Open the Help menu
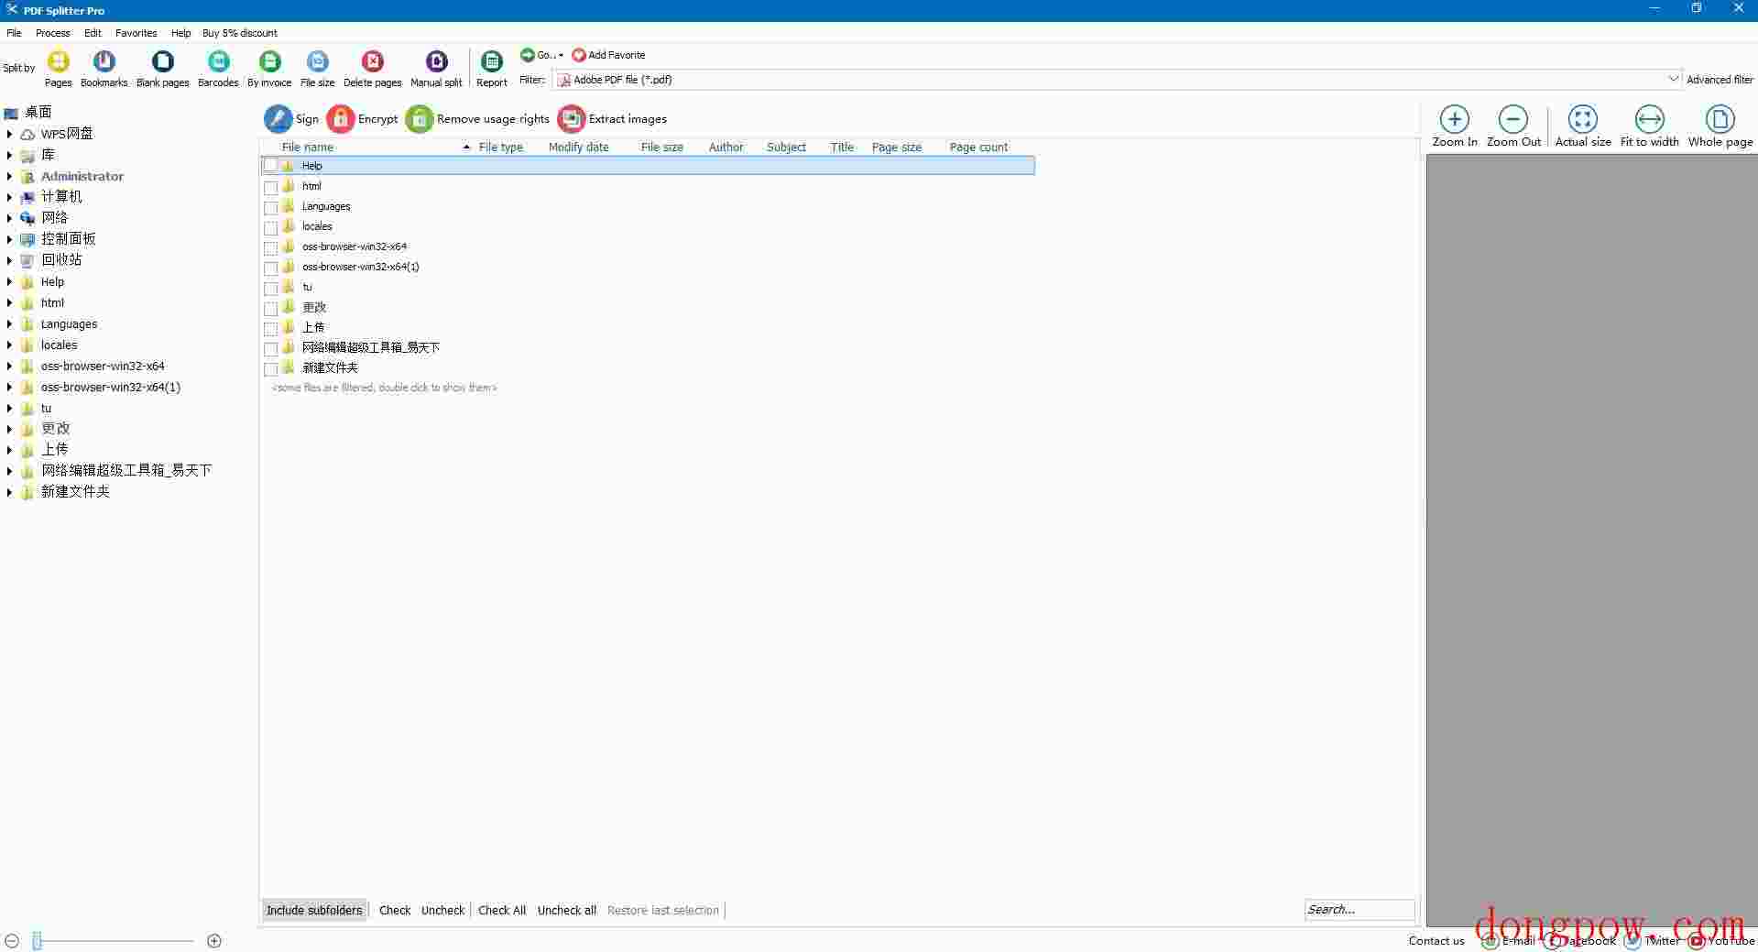Viewport: 1758px width, 952px height. point(181,33)
